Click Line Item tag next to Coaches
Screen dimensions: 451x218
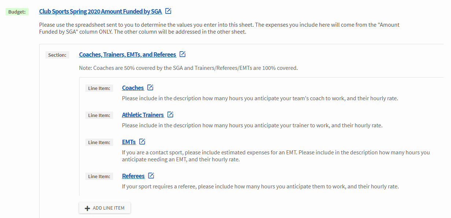pyautogui.click(x=99, y=88)
